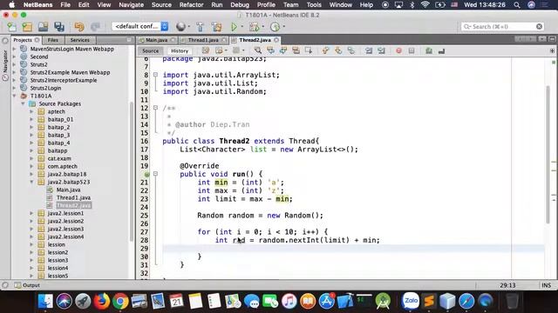Screen dimensions: 558x313
Task: Collapse the java2.baitap523 package
Action: coord(31,182)
